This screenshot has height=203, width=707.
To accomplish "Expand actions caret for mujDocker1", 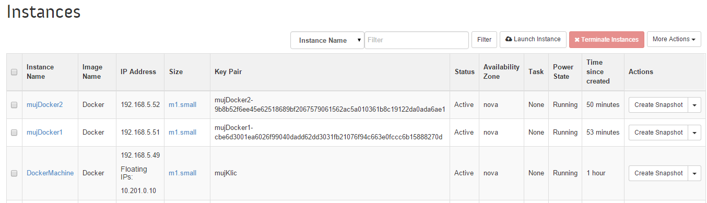I will pyautogui.click(x=694, y=132).
